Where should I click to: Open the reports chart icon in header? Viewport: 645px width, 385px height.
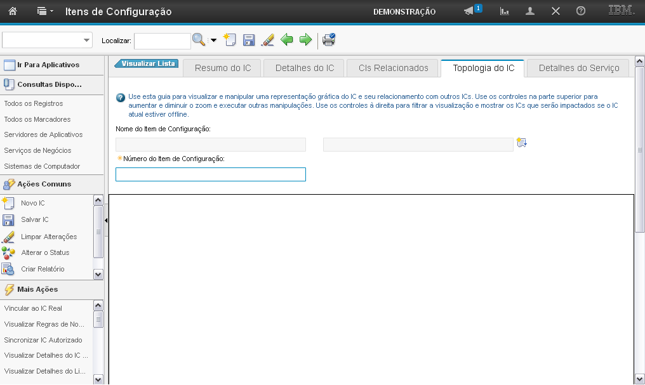505,11
